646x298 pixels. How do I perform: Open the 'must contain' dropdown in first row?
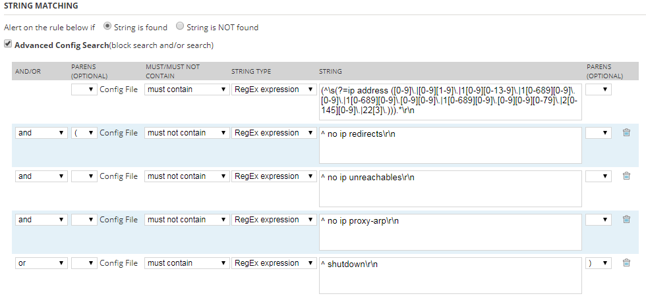[x=186, y=89]
